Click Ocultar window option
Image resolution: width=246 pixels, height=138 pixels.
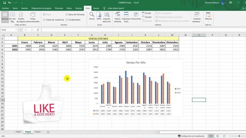coord(147,17)
